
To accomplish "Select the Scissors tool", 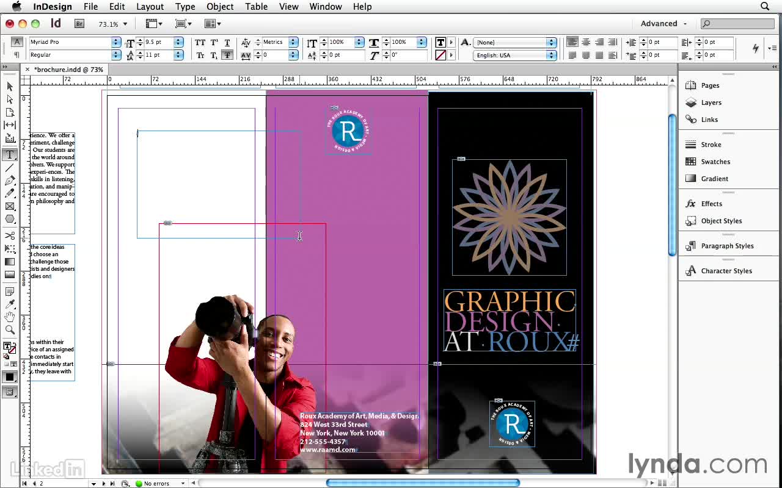I will coord(10,236).
